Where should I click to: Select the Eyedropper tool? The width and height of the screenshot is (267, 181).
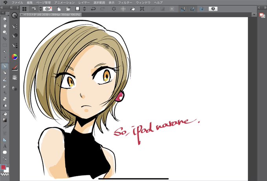(x=5, y=59)
